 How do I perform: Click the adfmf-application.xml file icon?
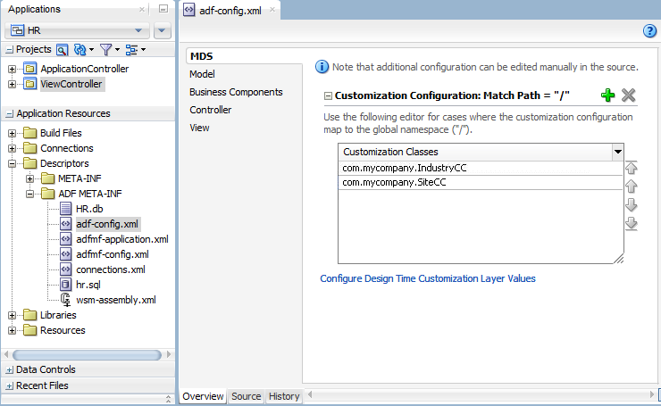[x=66, y=239]
